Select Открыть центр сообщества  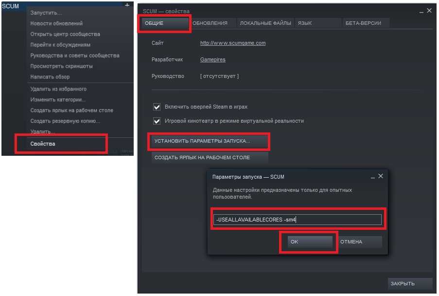coord(65,34)
